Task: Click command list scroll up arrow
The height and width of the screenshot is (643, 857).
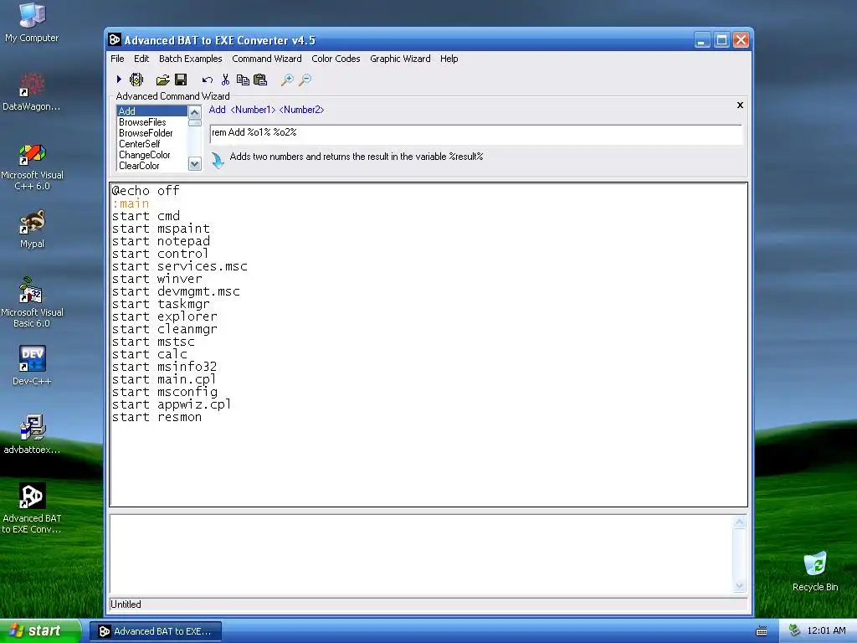Action: click(194, 112)
